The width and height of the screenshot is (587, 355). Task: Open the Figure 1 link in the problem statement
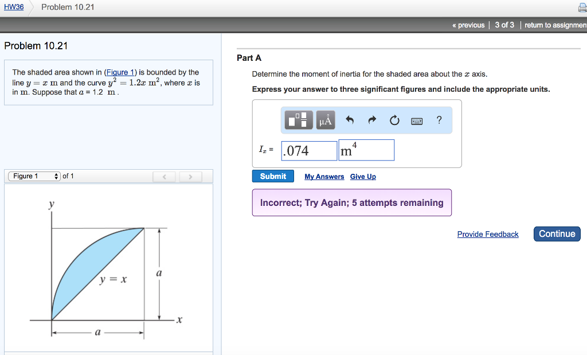120,72
